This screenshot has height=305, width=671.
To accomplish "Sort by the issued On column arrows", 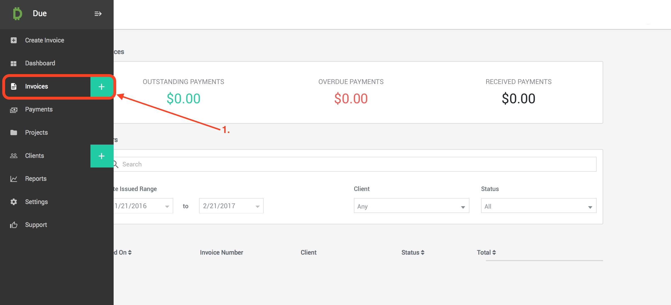I will click(x=129, y=252).
